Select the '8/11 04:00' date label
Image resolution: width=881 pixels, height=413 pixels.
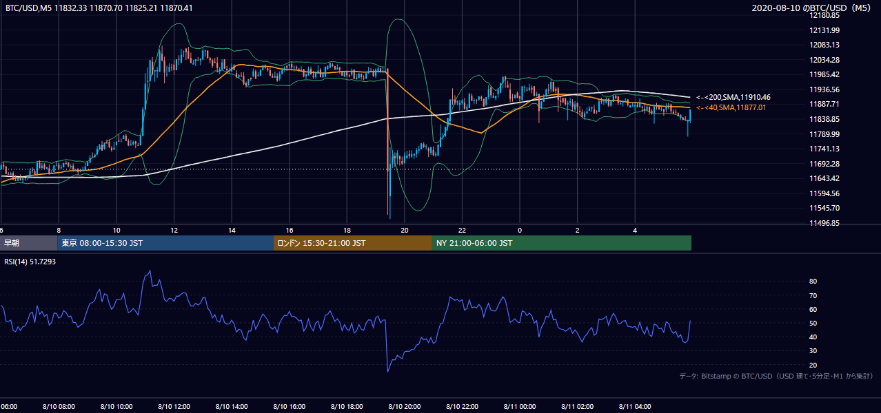pyautogui.click(x=635, y=406)
